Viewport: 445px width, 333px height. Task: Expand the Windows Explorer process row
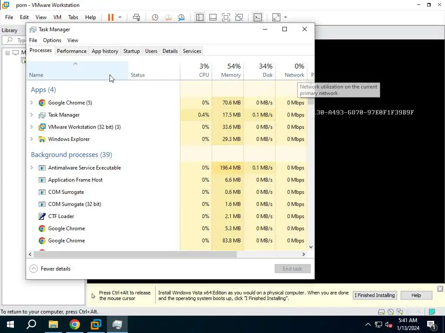tap(31, 139)
